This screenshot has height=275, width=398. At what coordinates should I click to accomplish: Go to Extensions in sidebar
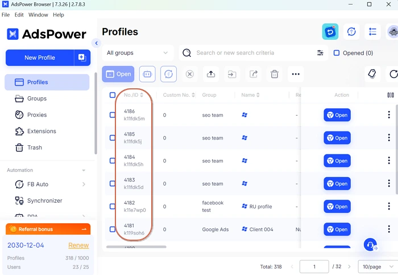[x=47, y=131]
